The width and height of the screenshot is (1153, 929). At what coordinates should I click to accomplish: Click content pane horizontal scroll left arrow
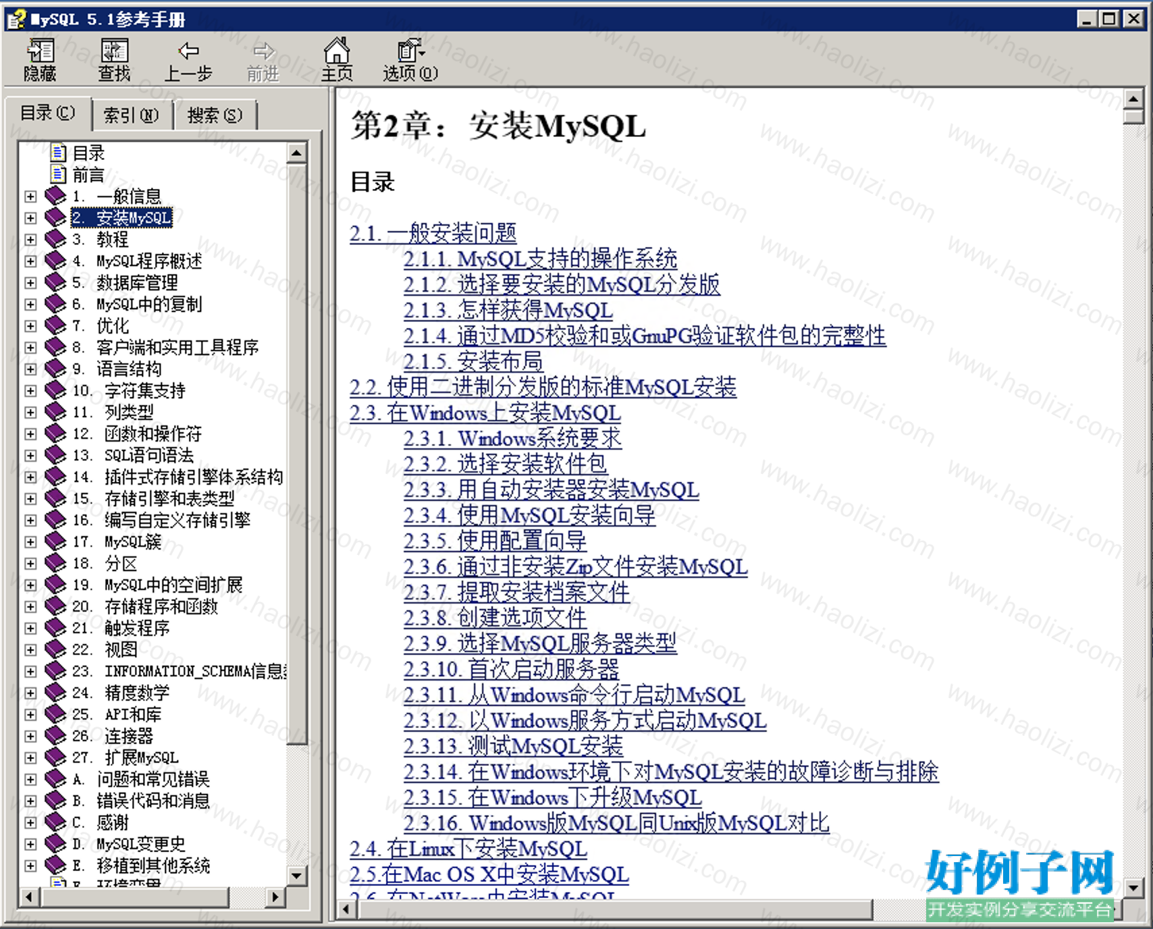click(x=346, y=909)
